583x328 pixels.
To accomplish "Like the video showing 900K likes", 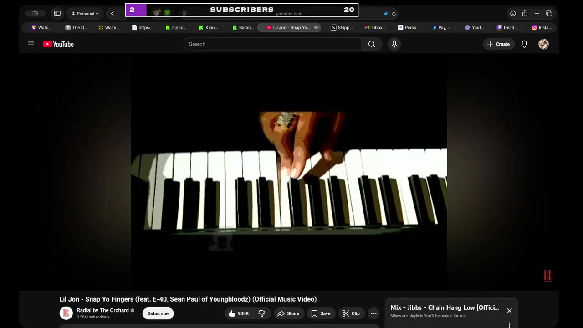I will (239, 313).
